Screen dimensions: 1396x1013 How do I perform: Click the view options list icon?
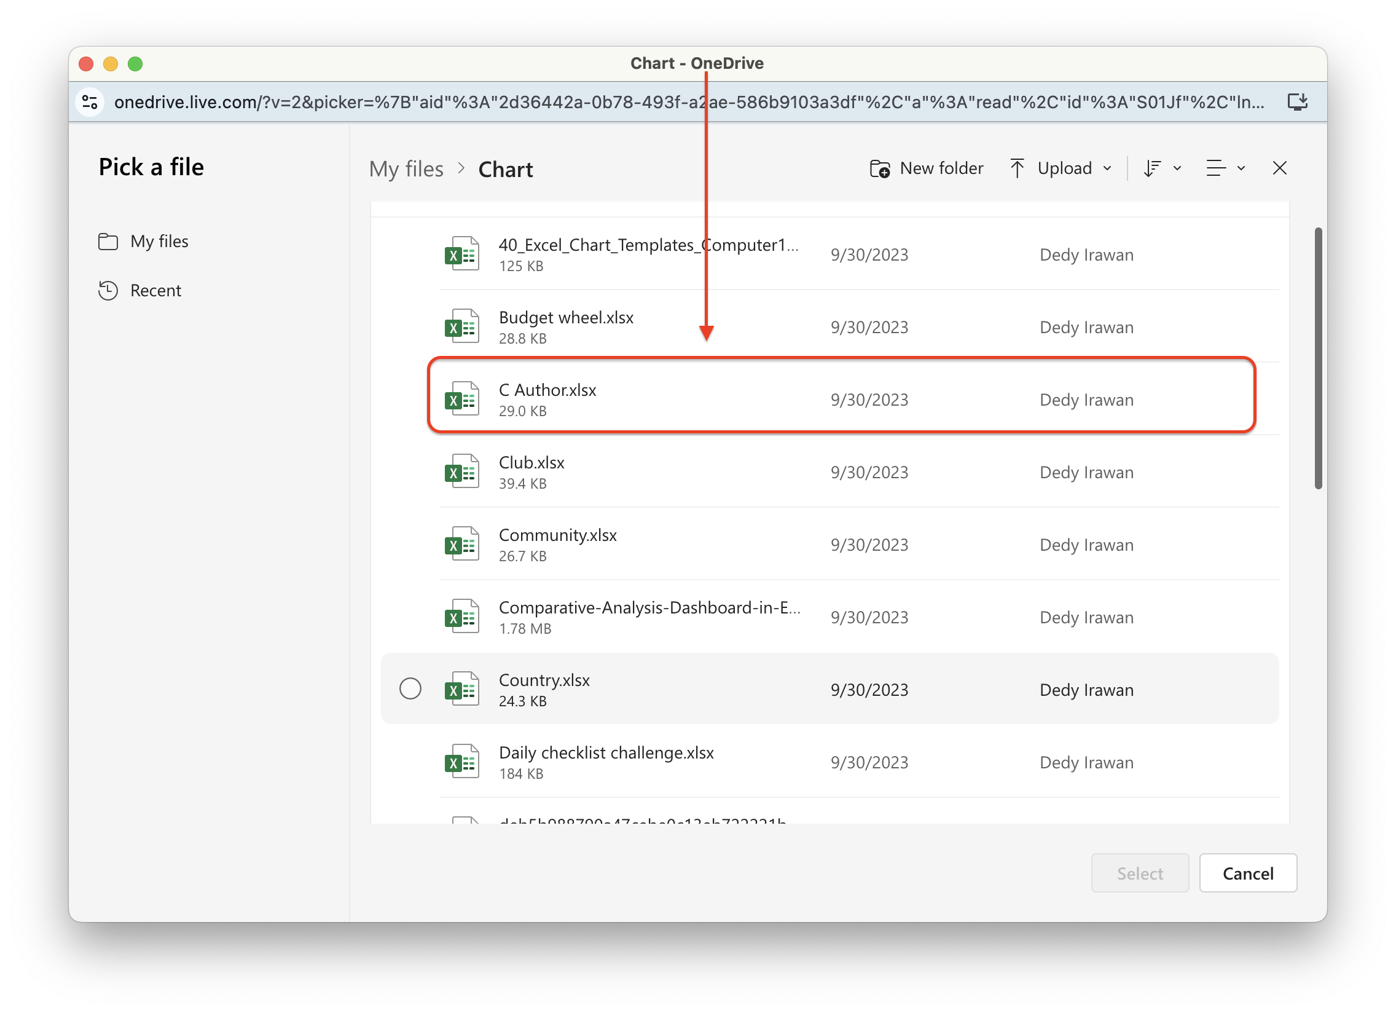[x=1215, y=168]
